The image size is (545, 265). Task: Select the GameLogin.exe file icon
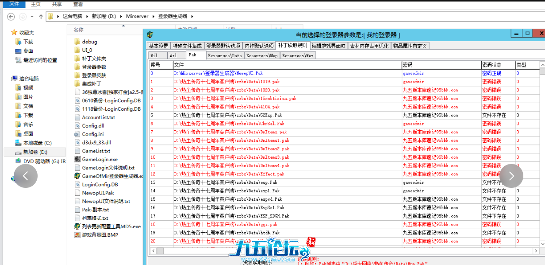77,159
